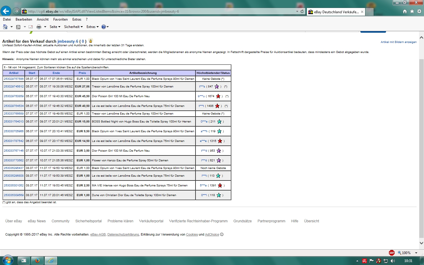Open the Home icon at top right

click(x=405, y=11)
